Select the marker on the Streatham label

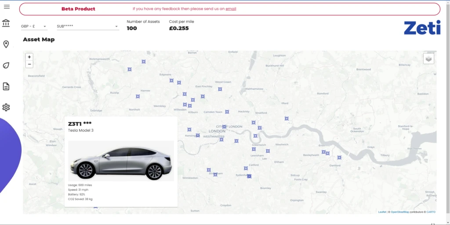coord(215,174)
